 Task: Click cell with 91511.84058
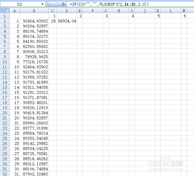(x=34, y=87)
